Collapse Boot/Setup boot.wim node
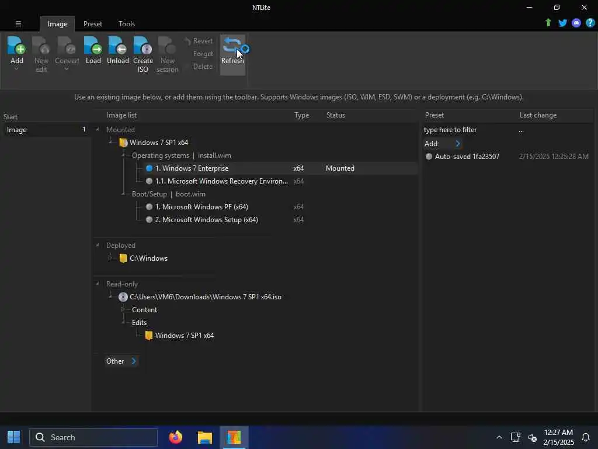Screen dimensions: 598x449 pyautogui.click(x=123, y=194)
